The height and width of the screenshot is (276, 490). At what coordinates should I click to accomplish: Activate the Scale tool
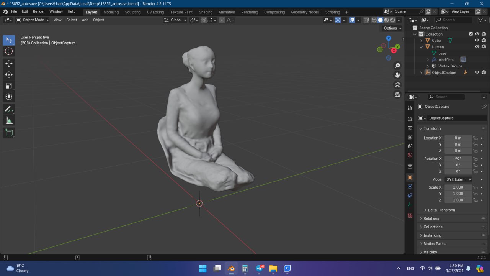coord(9,86)
